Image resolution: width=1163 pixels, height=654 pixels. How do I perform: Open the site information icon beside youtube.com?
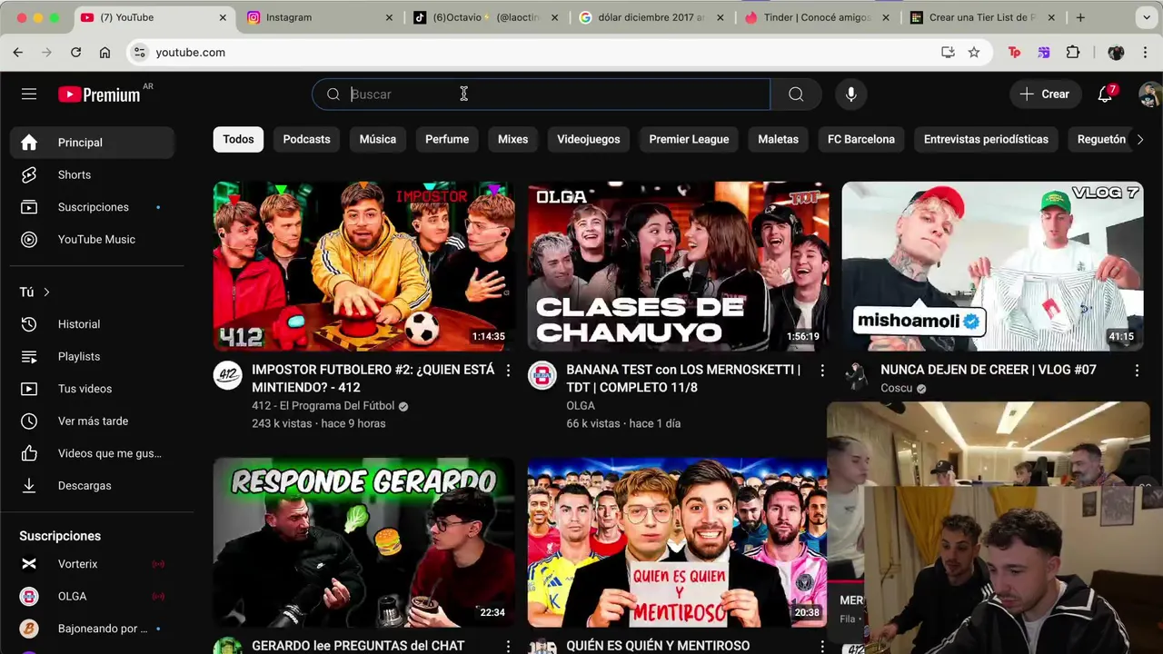[139, 53]
